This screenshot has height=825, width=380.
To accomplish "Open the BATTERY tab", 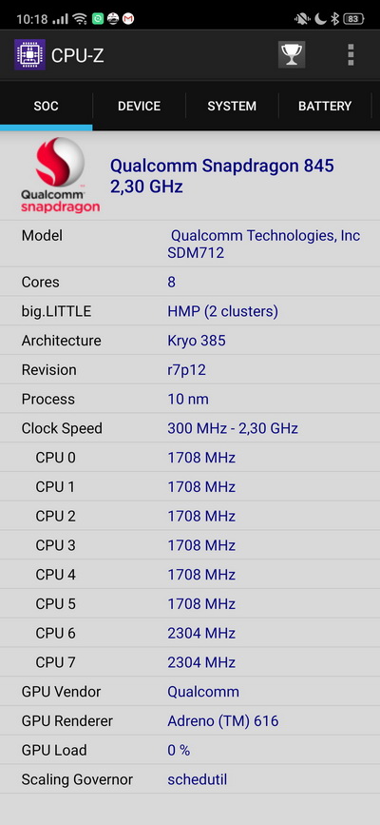I will point(325,106).
